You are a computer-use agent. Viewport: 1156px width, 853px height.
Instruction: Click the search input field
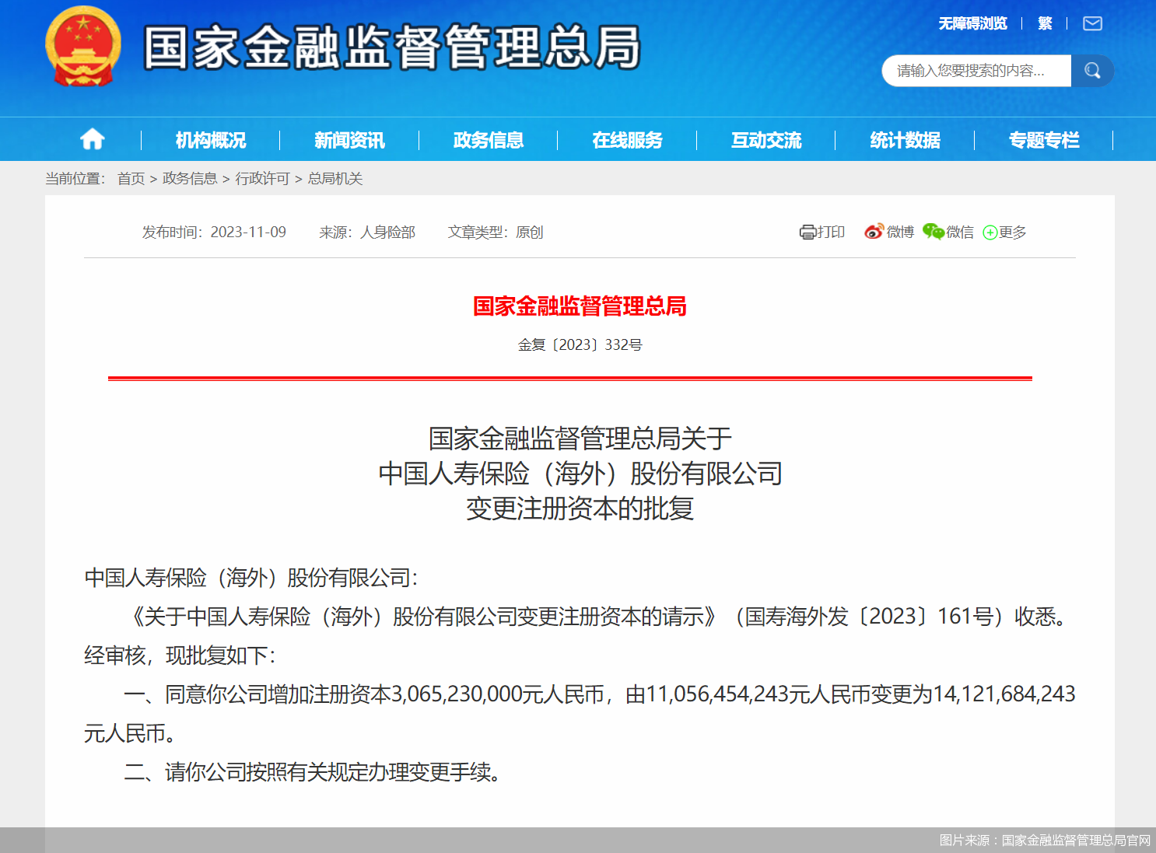point(976,71)
